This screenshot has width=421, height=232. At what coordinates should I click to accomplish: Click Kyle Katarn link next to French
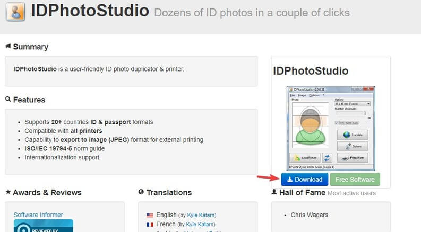200,224
